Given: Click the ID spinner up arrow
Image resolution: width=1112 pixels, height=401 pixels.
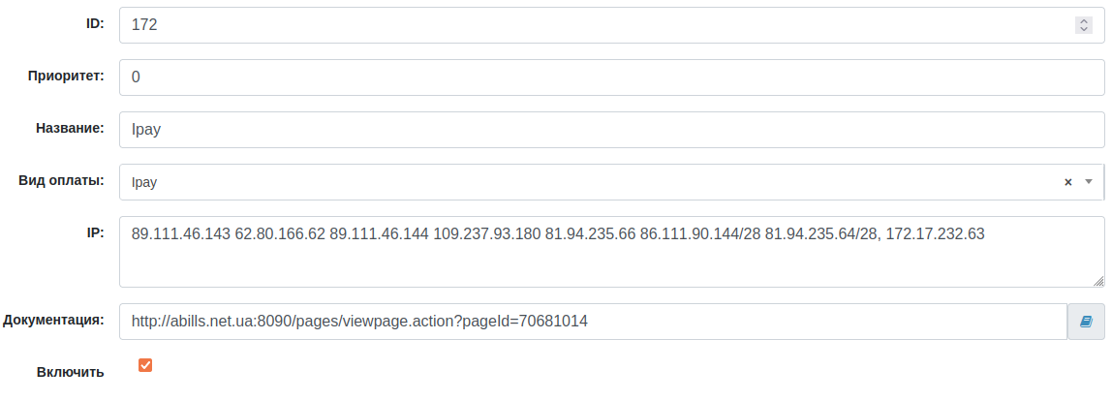Looking at the screenshot, I should (1084, 20).
